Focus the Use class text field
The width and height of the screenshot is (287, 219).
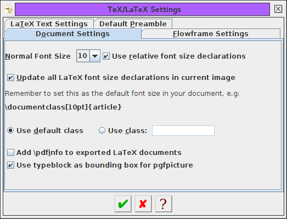click(x=183, y=131)
